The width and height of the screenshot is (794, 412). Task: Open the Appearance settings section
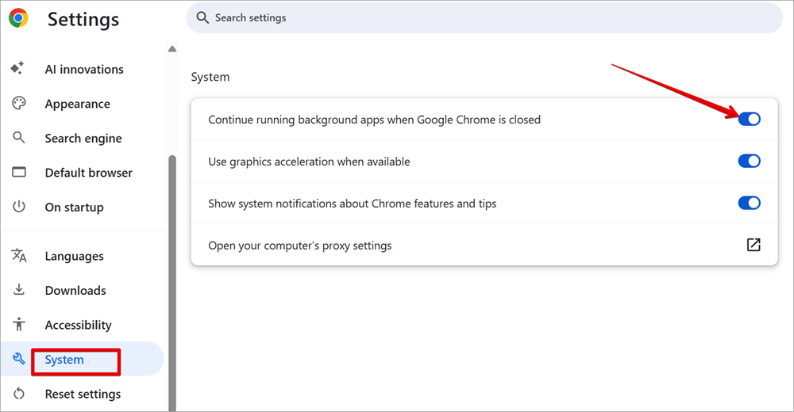(x=77, y=104)
